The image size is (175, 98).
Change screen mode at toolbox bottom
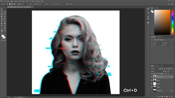point(5,41)
